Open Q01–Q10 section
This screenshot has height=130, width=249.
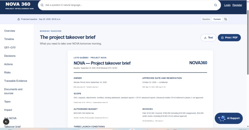(10, 47)
